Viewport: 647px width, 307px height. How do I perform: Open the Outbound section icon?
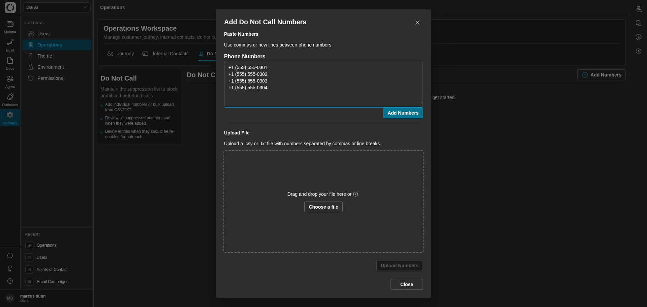pyautogui.click(x=10, y=97)
